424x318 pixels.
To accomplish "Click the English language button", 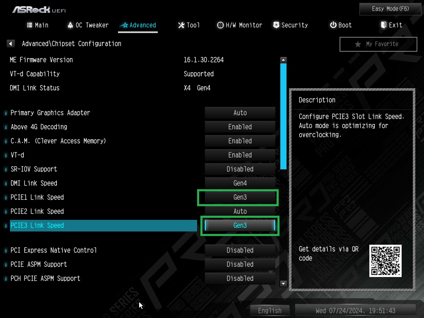I will pyautogui.click(x=270, y=311).
